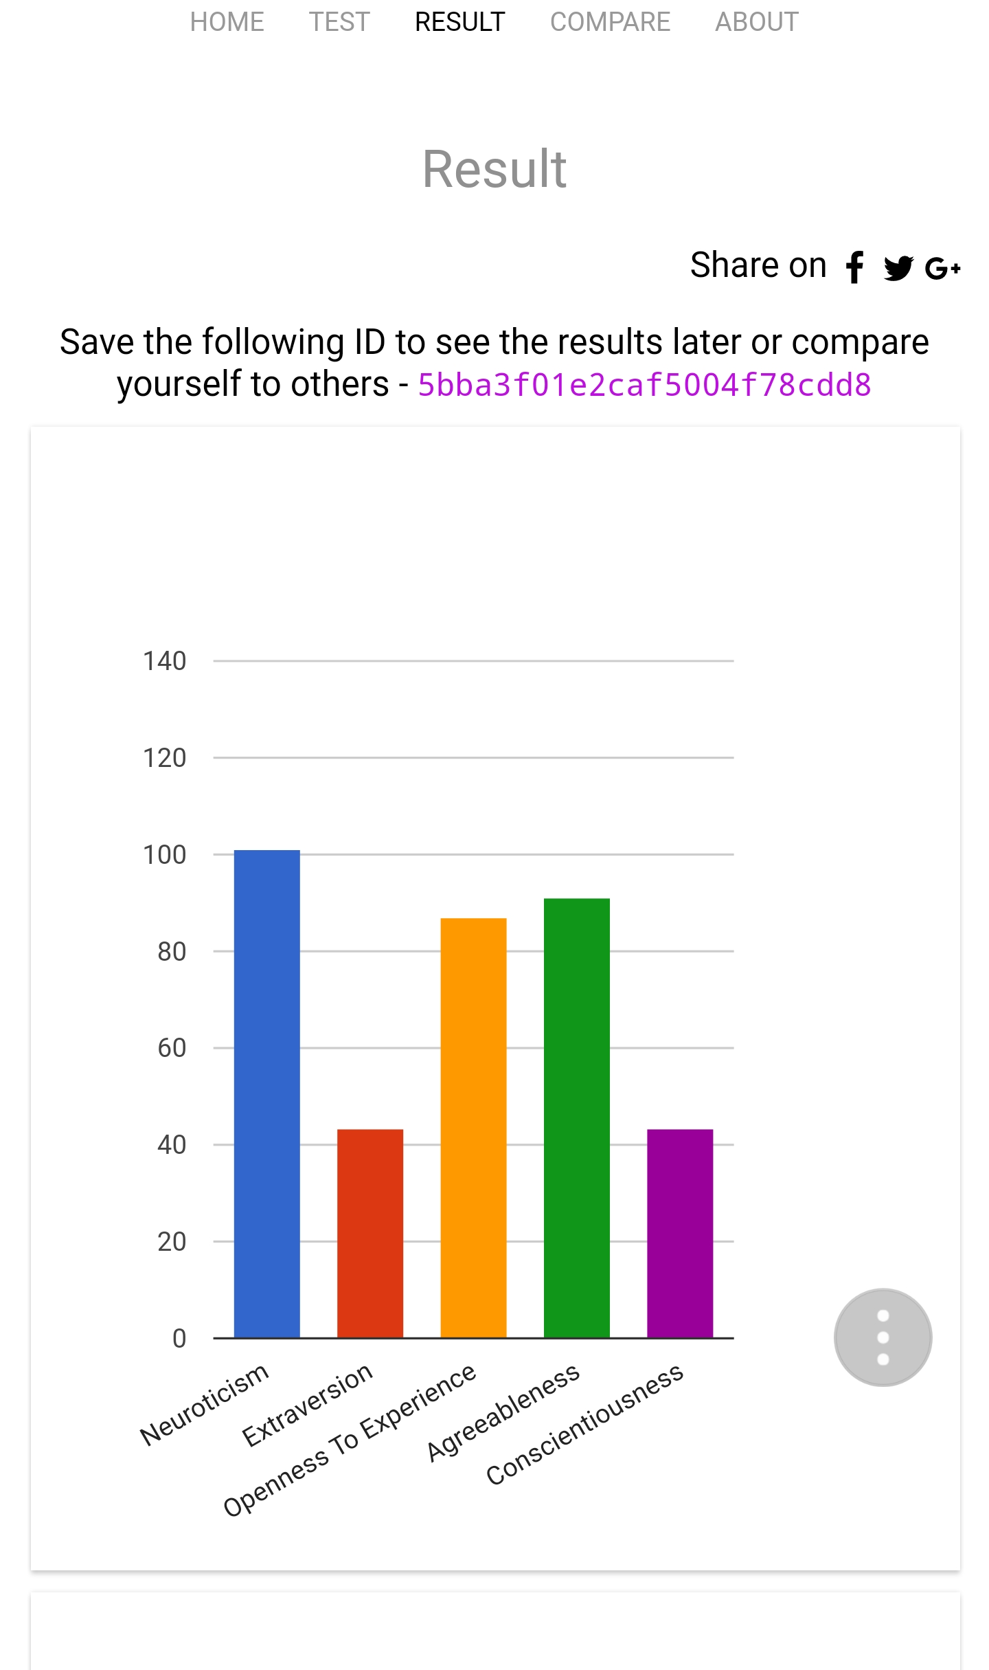Click the blue Neuroticism bar

[x=267, y=1094]
